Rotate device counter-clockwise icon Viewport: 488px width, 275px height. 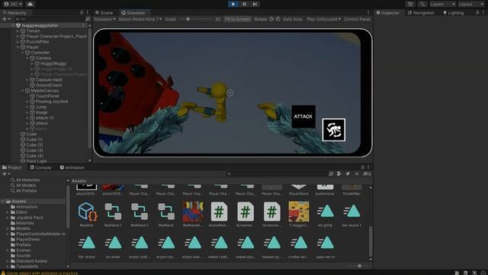pyautogui.click(x=271, y=19)
